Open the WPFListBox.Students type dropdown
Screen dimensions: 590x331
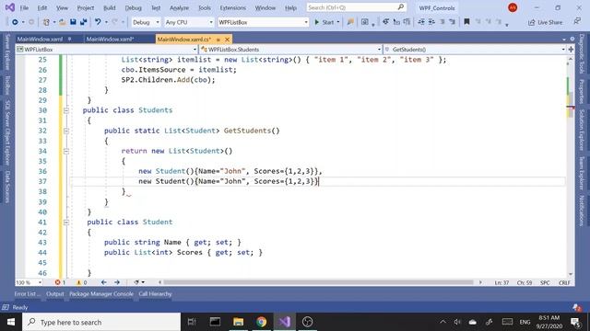click(290, 49)
